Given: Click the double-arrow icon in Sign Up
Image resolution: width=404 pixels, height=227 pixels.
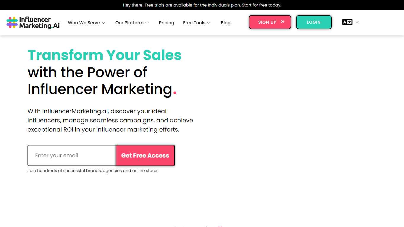Looking at the screenshot, I should pos(283,22).
